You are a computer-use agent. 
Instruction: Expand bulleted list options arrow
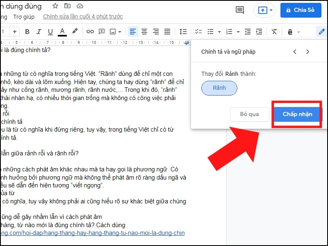(x=219, y=32)
